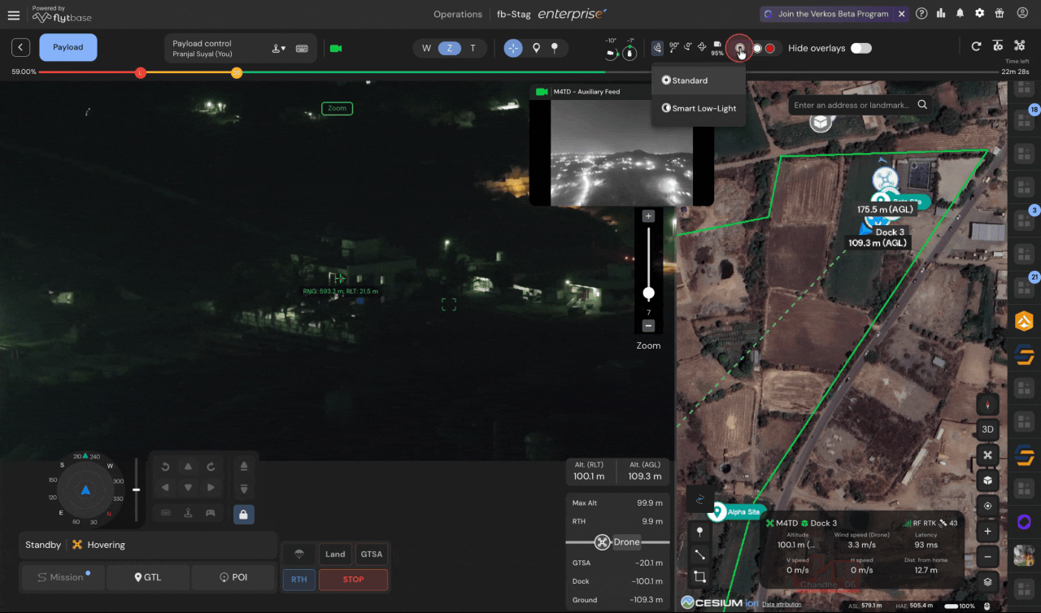This screenshot has width=1041, height=613.
Task: Click the map compass north button
Action: point(988,404)
